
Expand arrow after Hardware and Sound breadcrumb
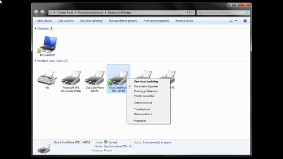[105, 13]
